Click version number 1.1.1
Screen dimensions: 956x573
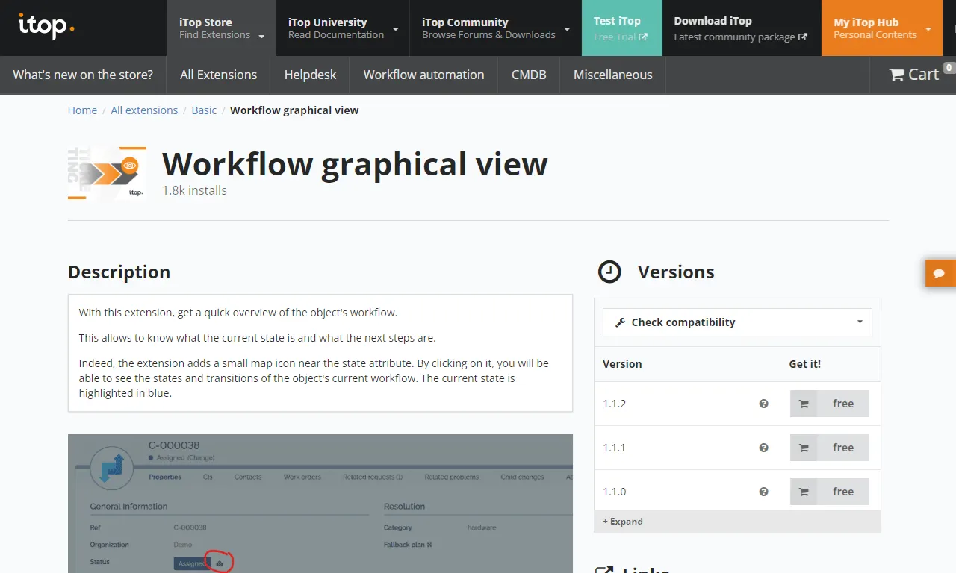[x=614, y=448]
